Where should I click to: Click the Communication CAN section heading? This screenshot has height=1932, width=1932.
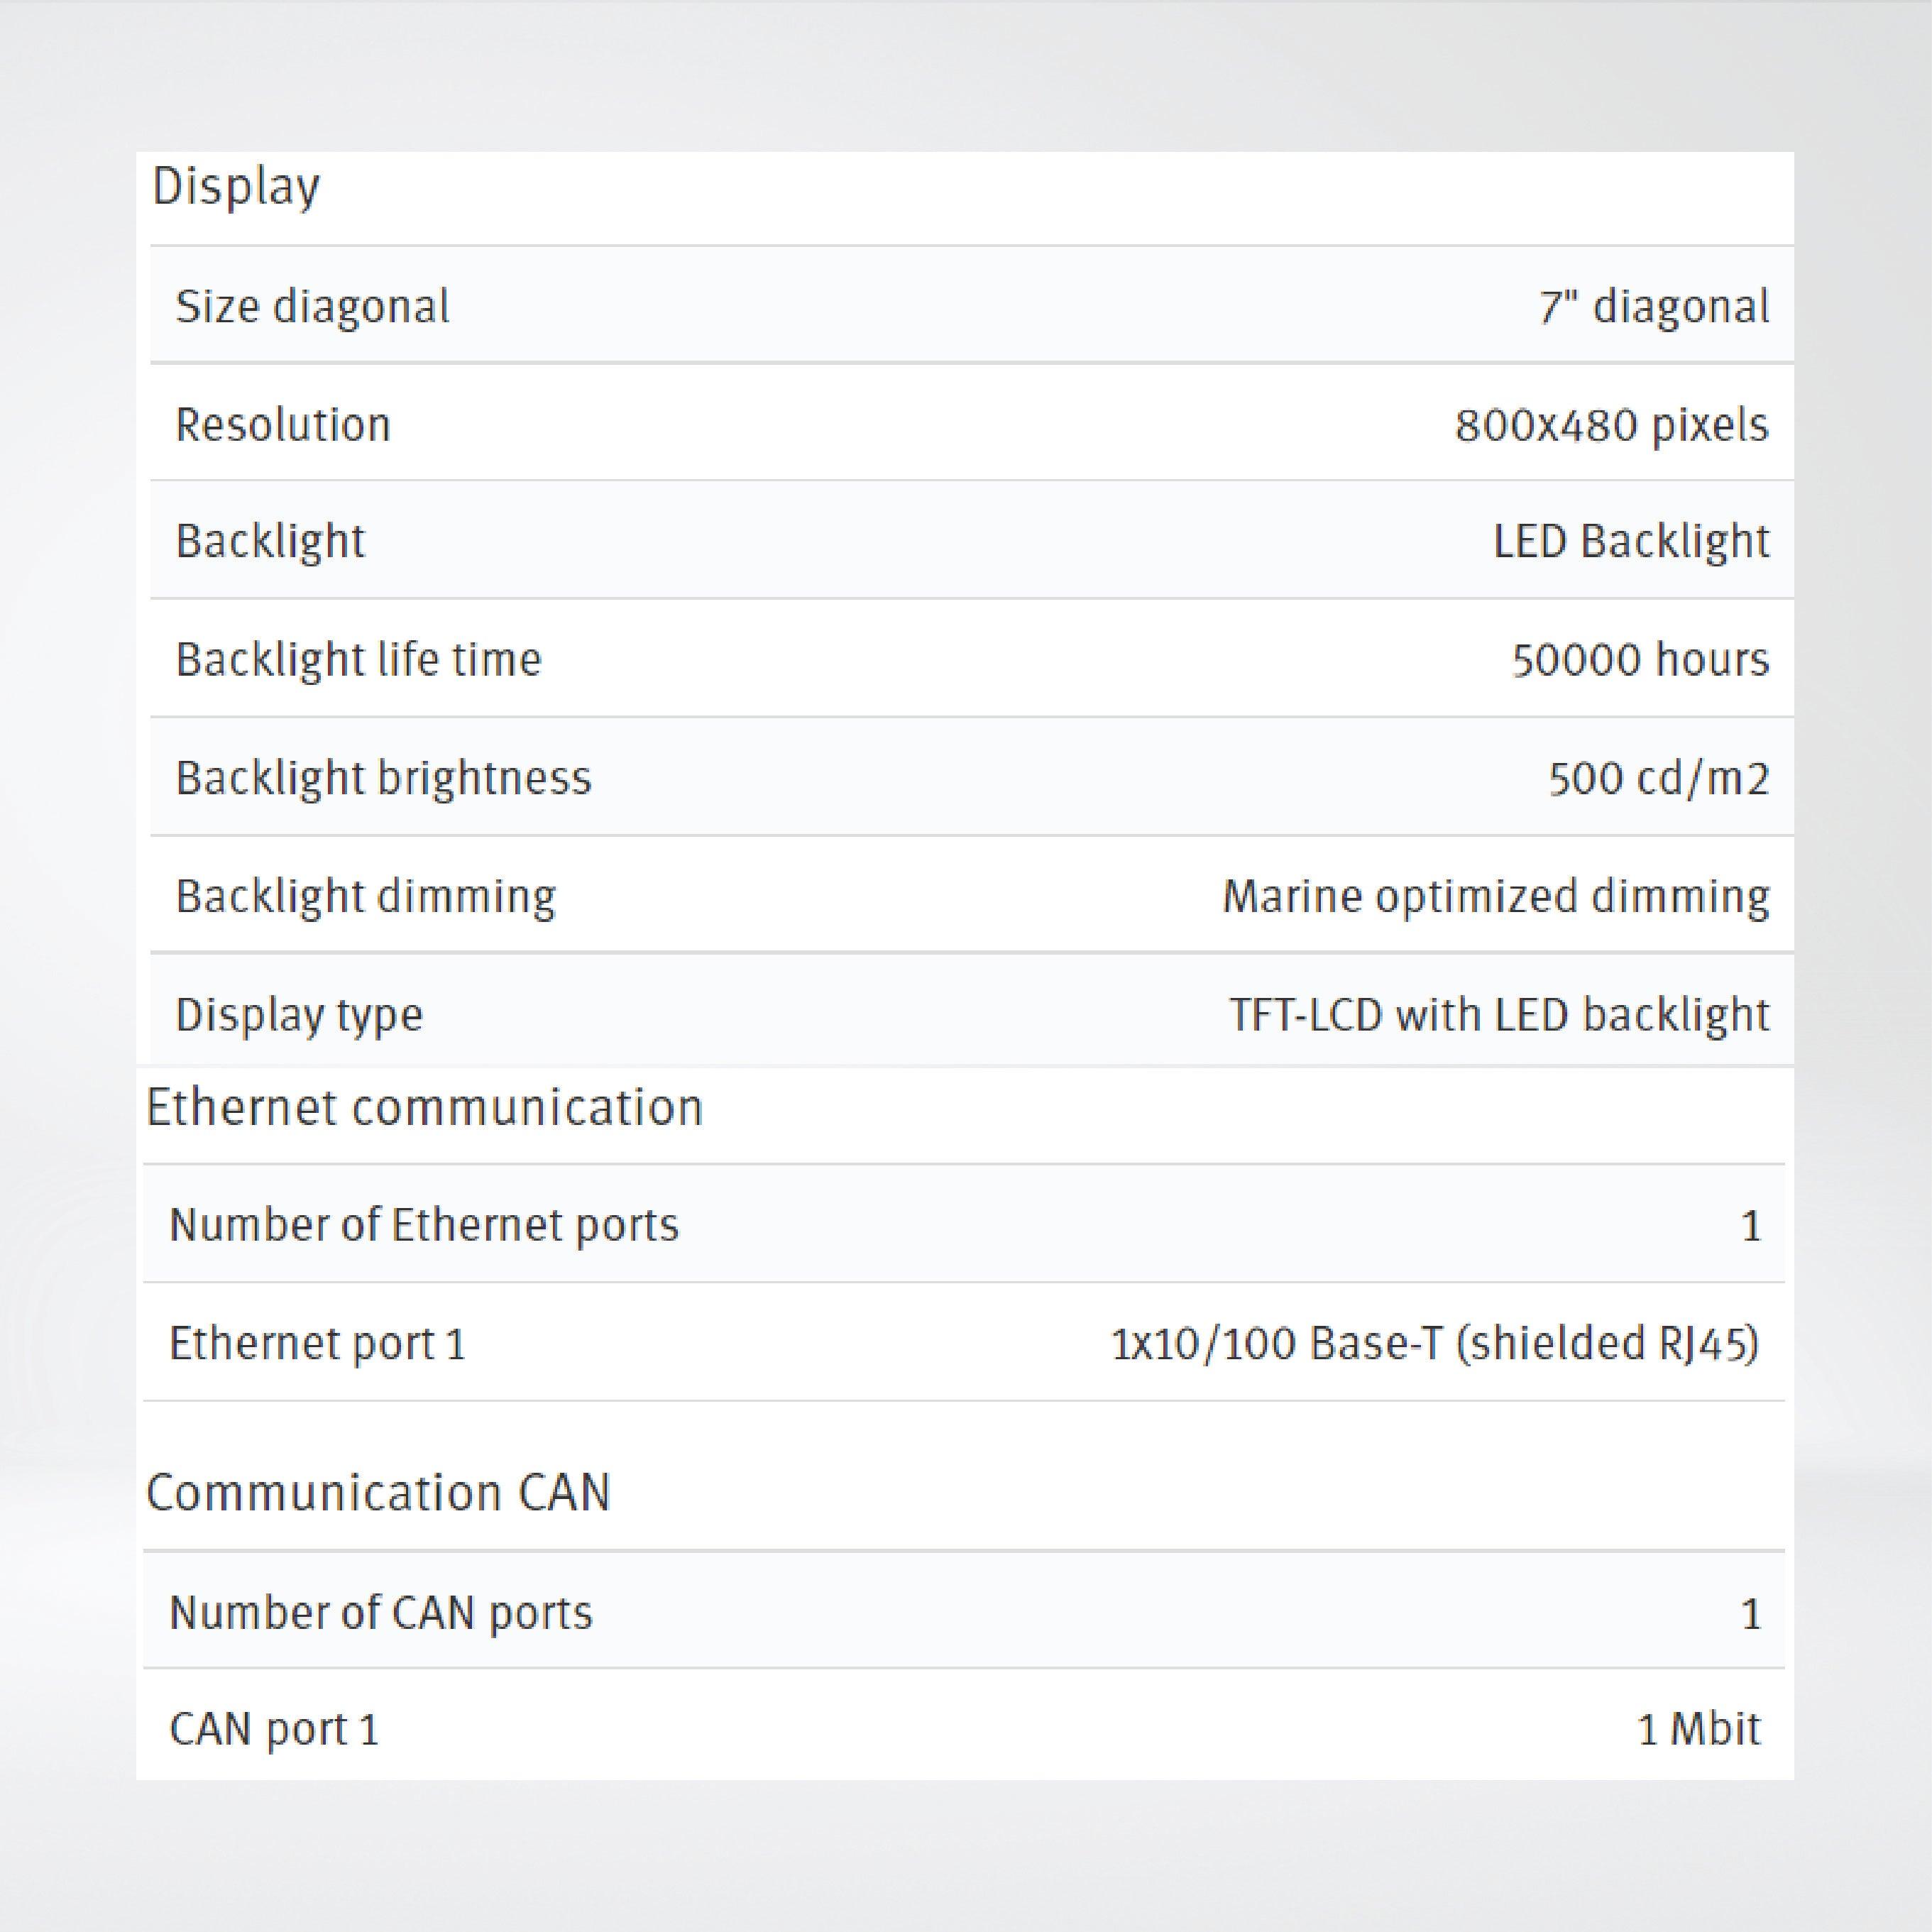378,1493
